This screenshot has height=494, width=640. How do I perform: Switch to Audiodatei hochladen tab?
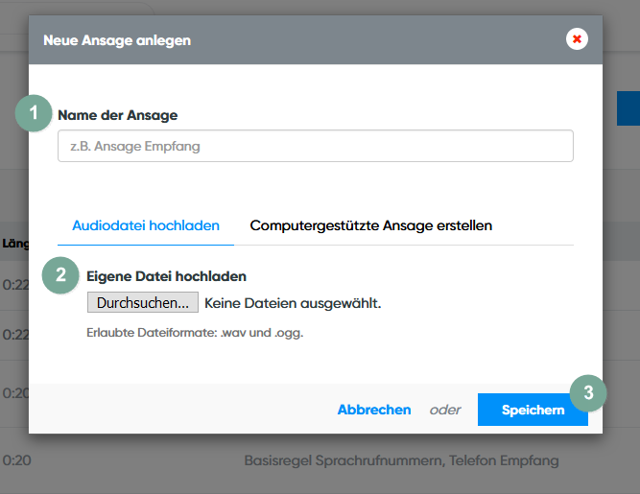click(146, 226)
